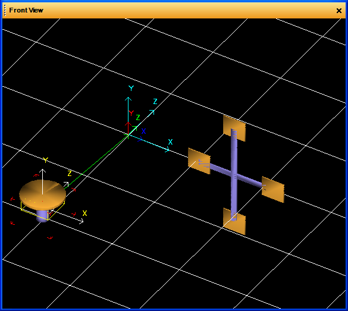Click the yellow Z axis label near the disc
Viewport: 348px width, 311px height.
tap(70, 174)
